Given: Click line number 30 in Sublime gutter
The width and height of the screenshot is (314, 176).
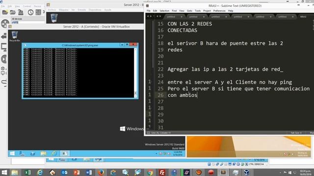Looking at the screenshot, I should coord(160,121).
